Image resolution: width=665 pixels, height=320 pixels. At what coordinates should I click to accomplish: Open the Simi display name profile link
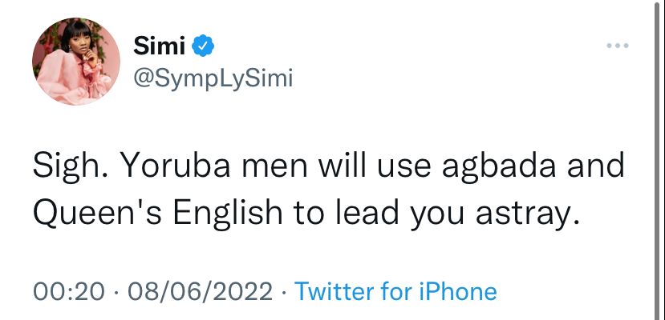(x=160, y=46)
